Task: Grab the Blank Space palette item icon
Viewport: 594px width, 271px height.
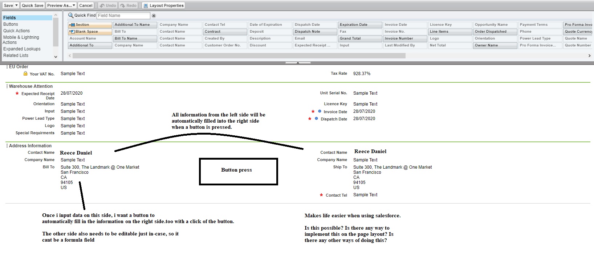Action: (72, 32)
